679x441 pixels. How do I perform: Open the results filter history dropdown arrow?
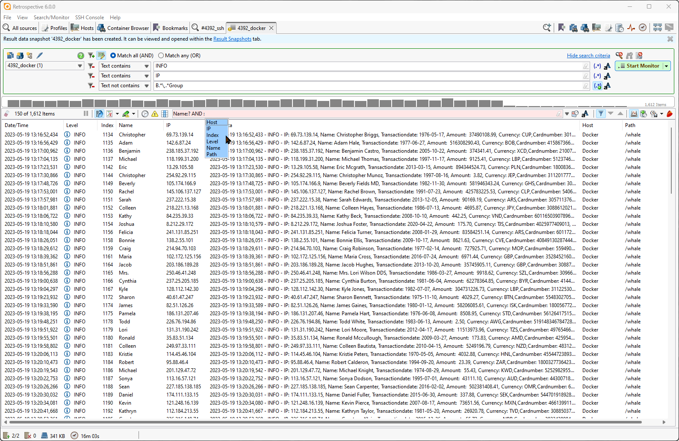click(567, 114)
